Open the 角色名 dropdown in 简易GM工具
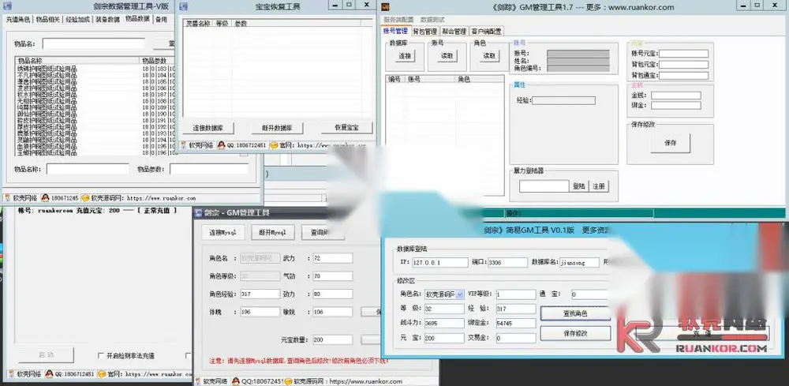 459,294
